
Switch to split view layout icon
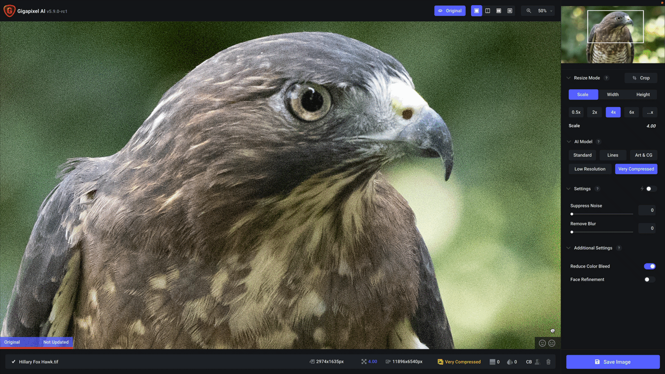(x=487, y=11)
